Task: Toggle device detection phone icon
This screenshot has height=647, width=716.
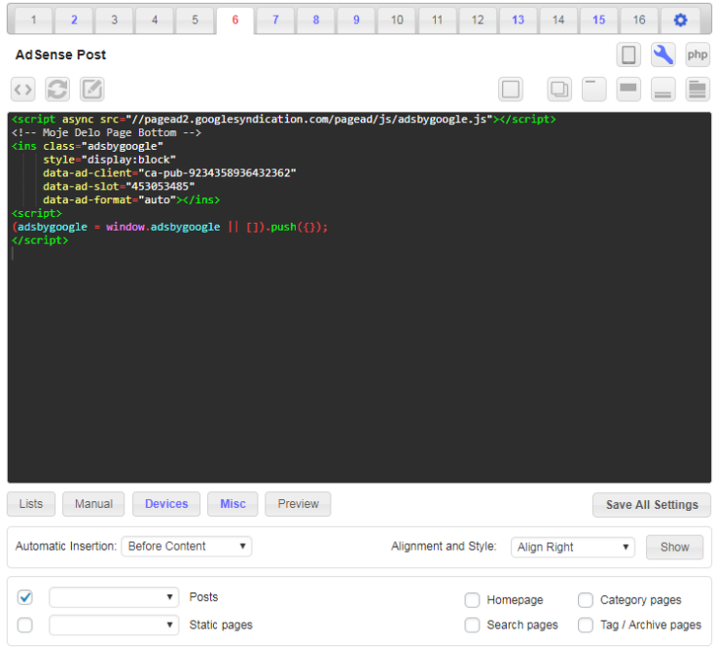Action: (628, 54)
